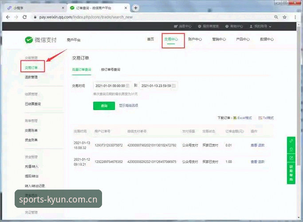Screen dimensions: 303x222
Task: Click the browser address bar URL
Action: point(86,17)
